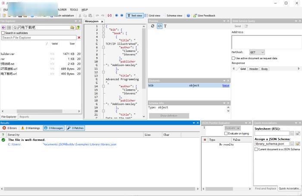
Task: Toggle the 0 Messages filter
Action: coord(54,128)
